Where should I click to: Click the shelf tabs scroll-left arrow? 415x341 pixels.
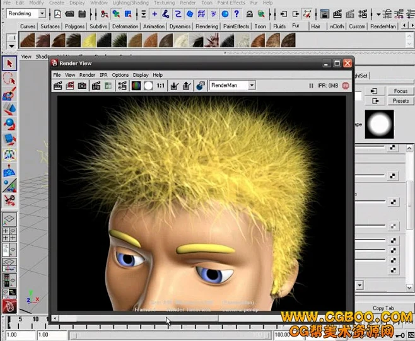click(404, 26)
